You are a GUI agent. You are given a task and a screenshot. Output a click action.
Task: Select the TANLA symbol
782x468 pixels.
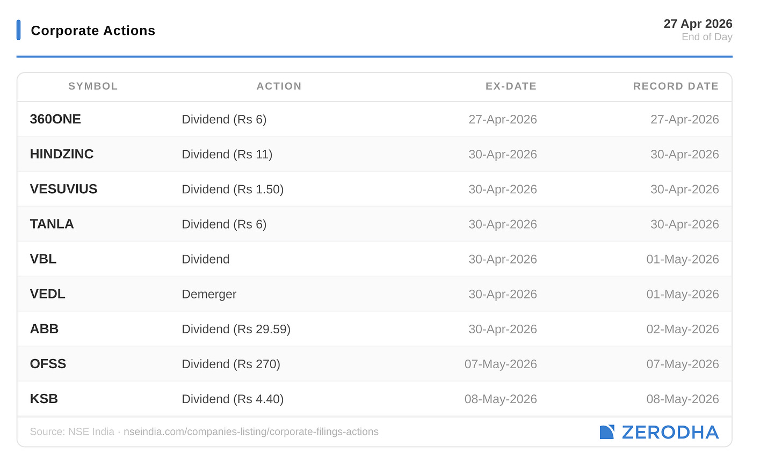(x=52, y=224)
